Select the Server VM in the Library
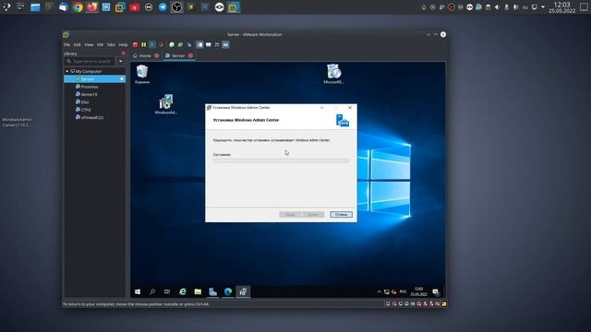 coord(94,79)
